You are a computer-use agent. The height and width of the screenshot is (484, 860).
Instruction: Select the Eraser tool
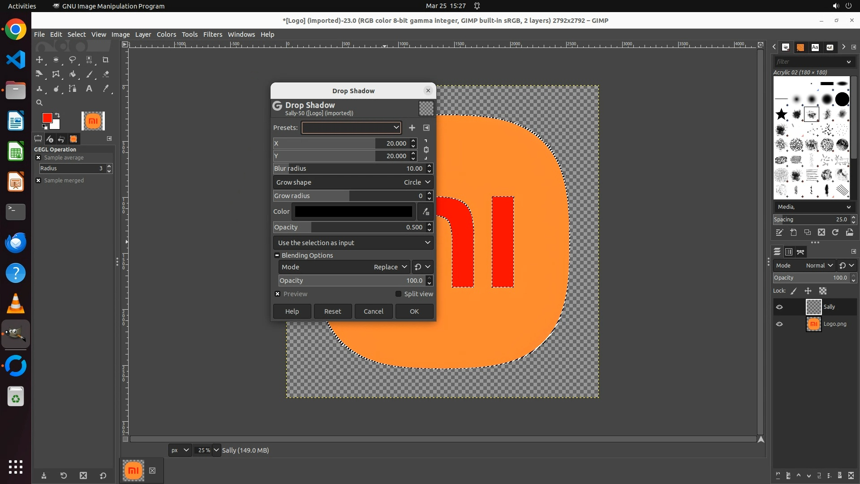106,74
